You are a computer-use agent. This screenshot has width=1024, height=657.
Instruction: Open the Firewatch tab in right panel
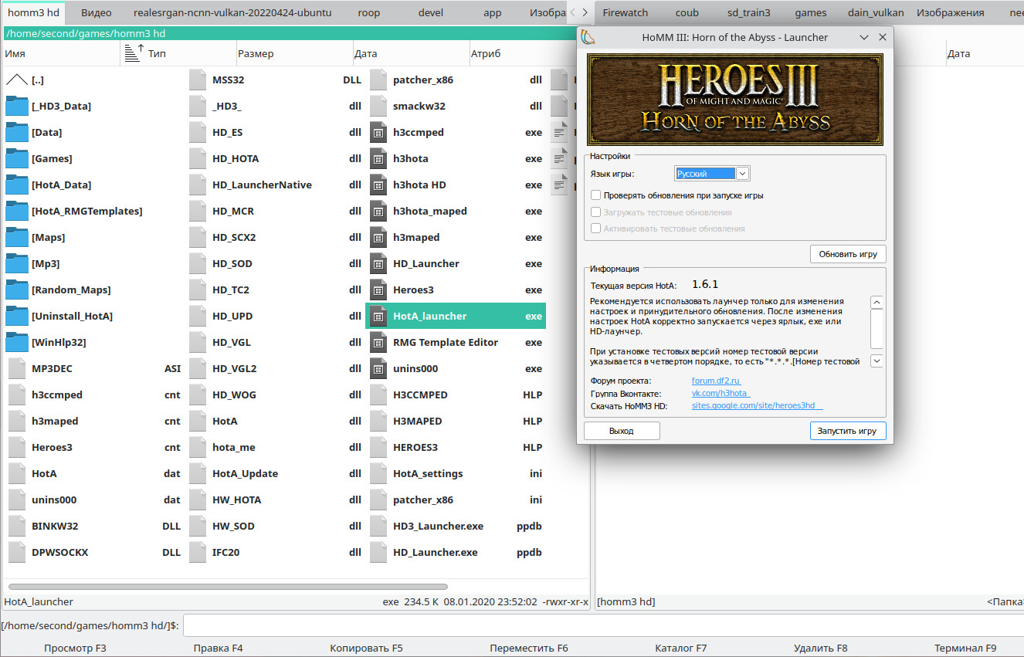[625, 12]
